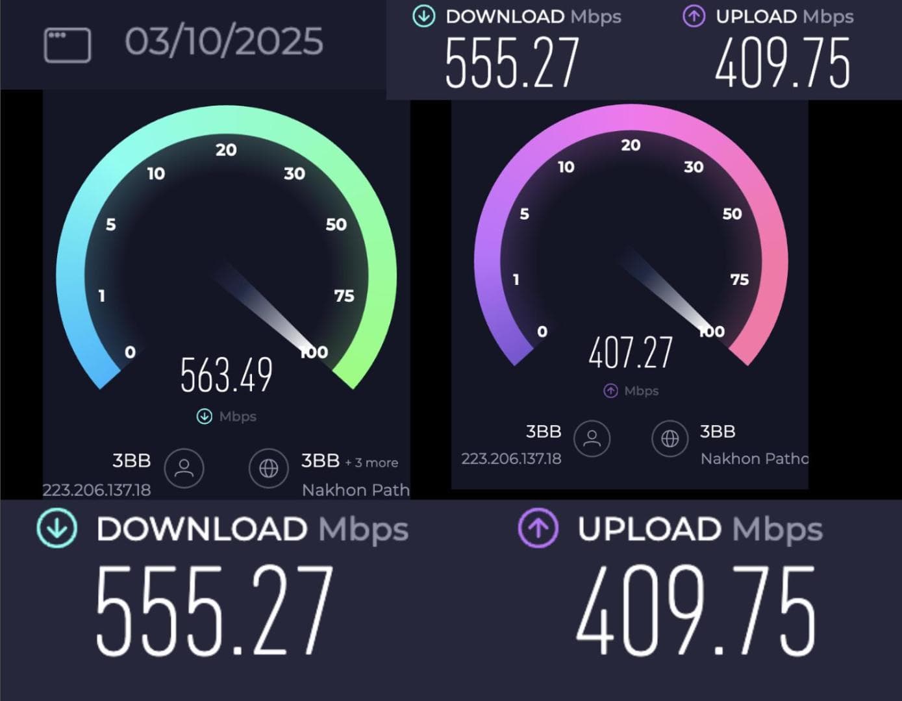Click the small upload icon under 407.27

[x=610, y=391]
